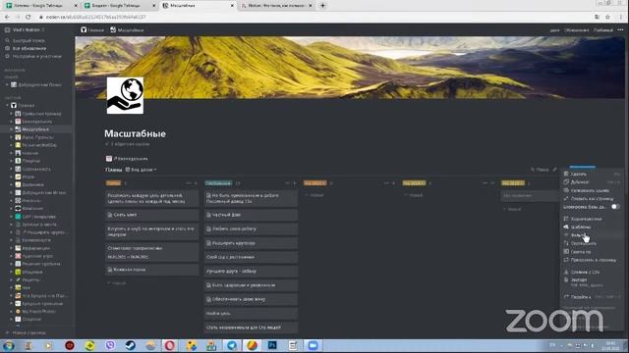Open options dots of second board column
The height and width of the screenshot is (353, 629).
287,183
